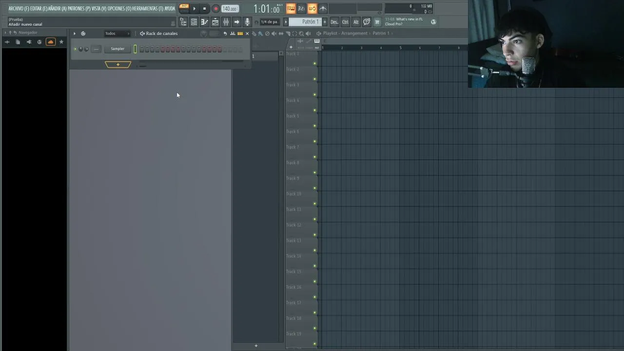Click the play button

pos(194,8)
